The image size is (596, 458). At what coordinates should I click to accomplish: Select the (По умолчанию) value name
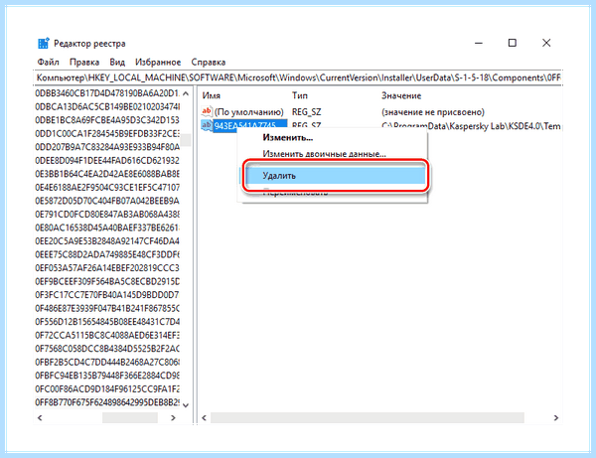[249, 112]
